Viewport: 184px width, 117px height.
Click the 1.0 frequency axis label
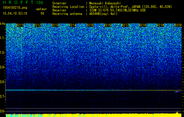[x=2, y=53]
